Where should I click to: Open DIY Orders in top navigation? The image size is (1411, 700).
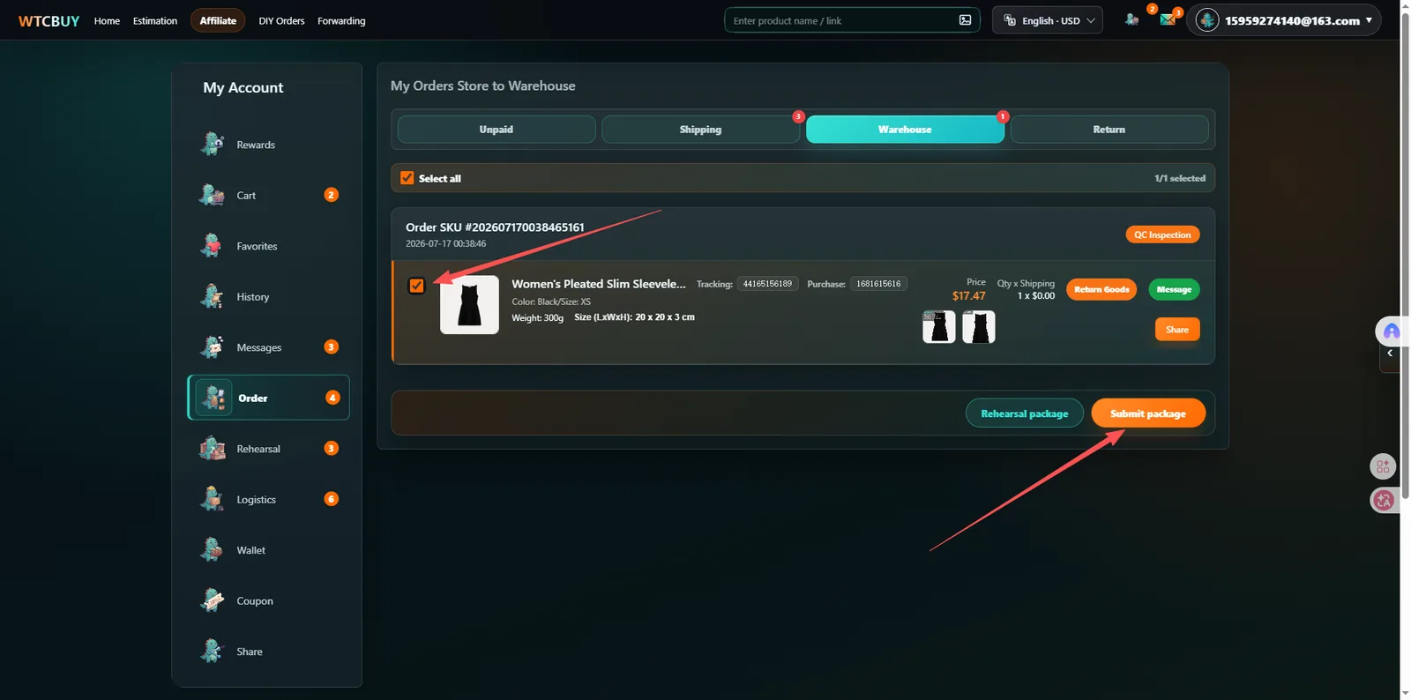[x=281, y=20]
